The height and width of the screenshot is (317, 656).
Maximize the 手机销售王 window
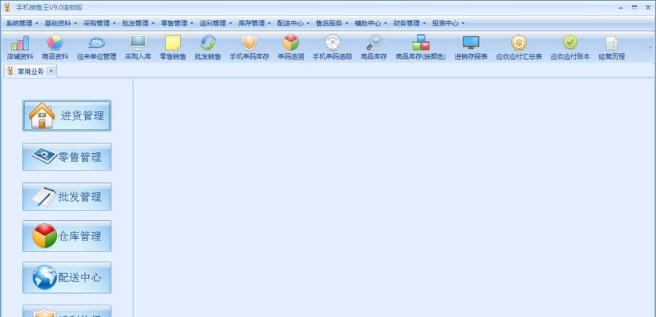[635, 7]
